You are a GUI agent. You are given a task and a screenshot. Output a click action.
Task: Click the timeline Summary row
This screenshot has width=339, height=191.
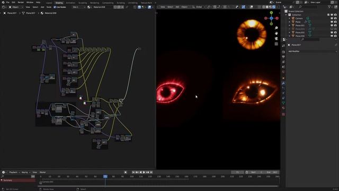click(x=18, y=180)
